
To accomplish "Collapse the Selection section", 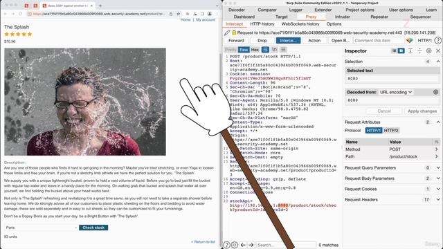I will (438, 62).
